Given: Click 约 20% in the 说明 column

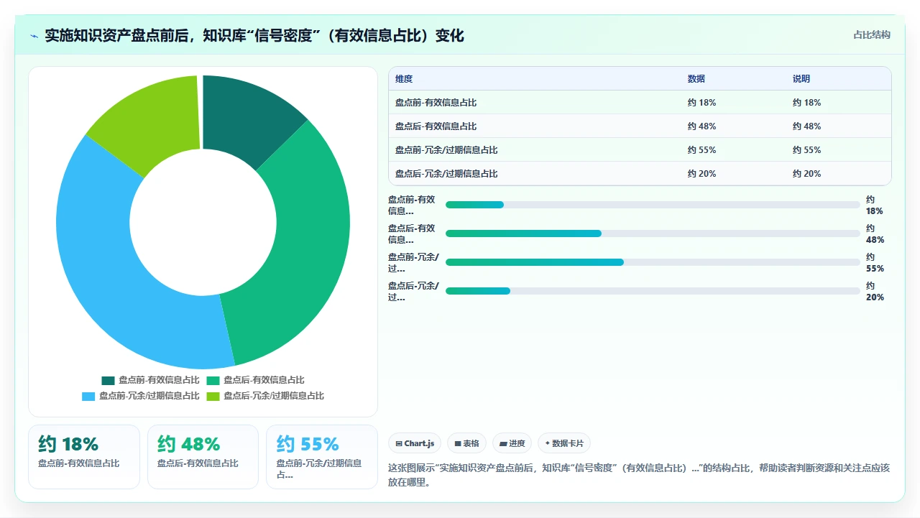Looking at the screenshot, I should click(x=807, y=174).
